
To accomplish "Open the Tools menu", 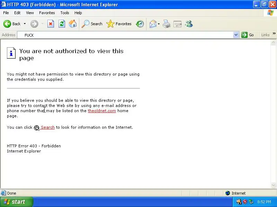I will (x=65, y=13).
